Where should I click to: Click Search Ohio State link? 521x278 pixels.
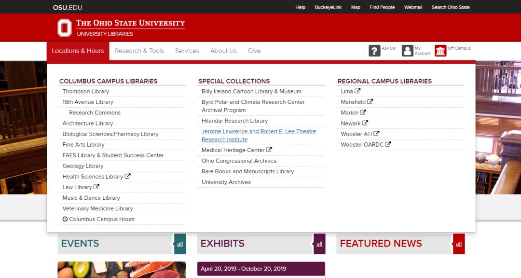(x=451, y=7)
